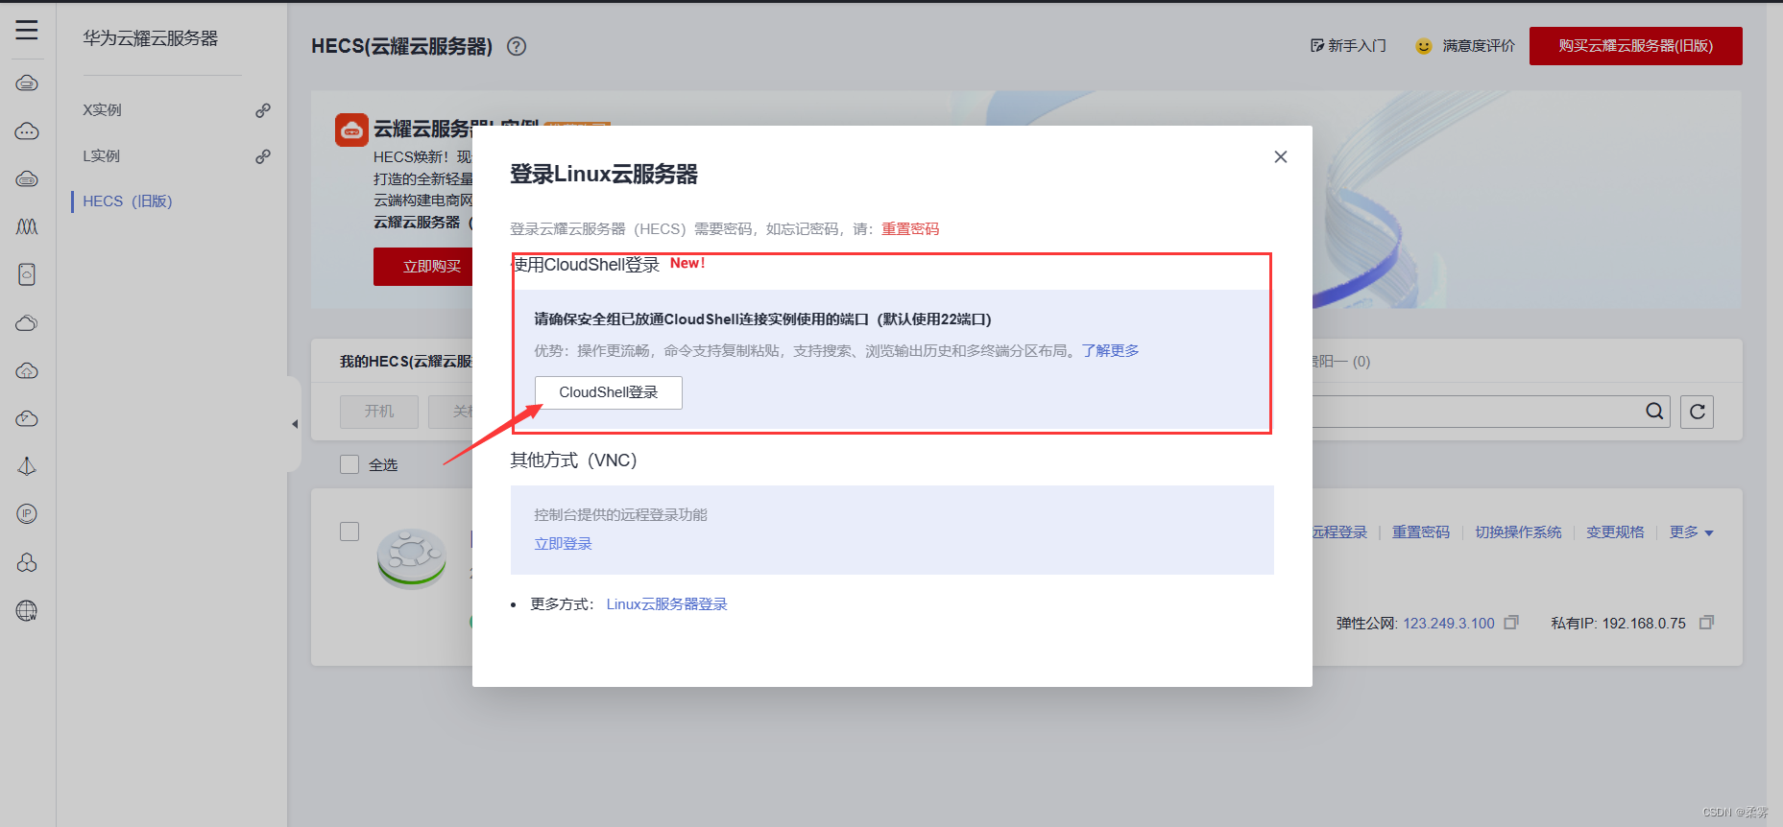Tick the checkbox on the Ubuntu server row
Screen dimensions: 1783x827
tap(349, 532)
